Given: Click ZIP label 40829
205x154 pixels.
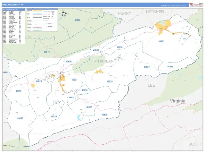Looking at the screenshot, I should (x=71, y=98).
